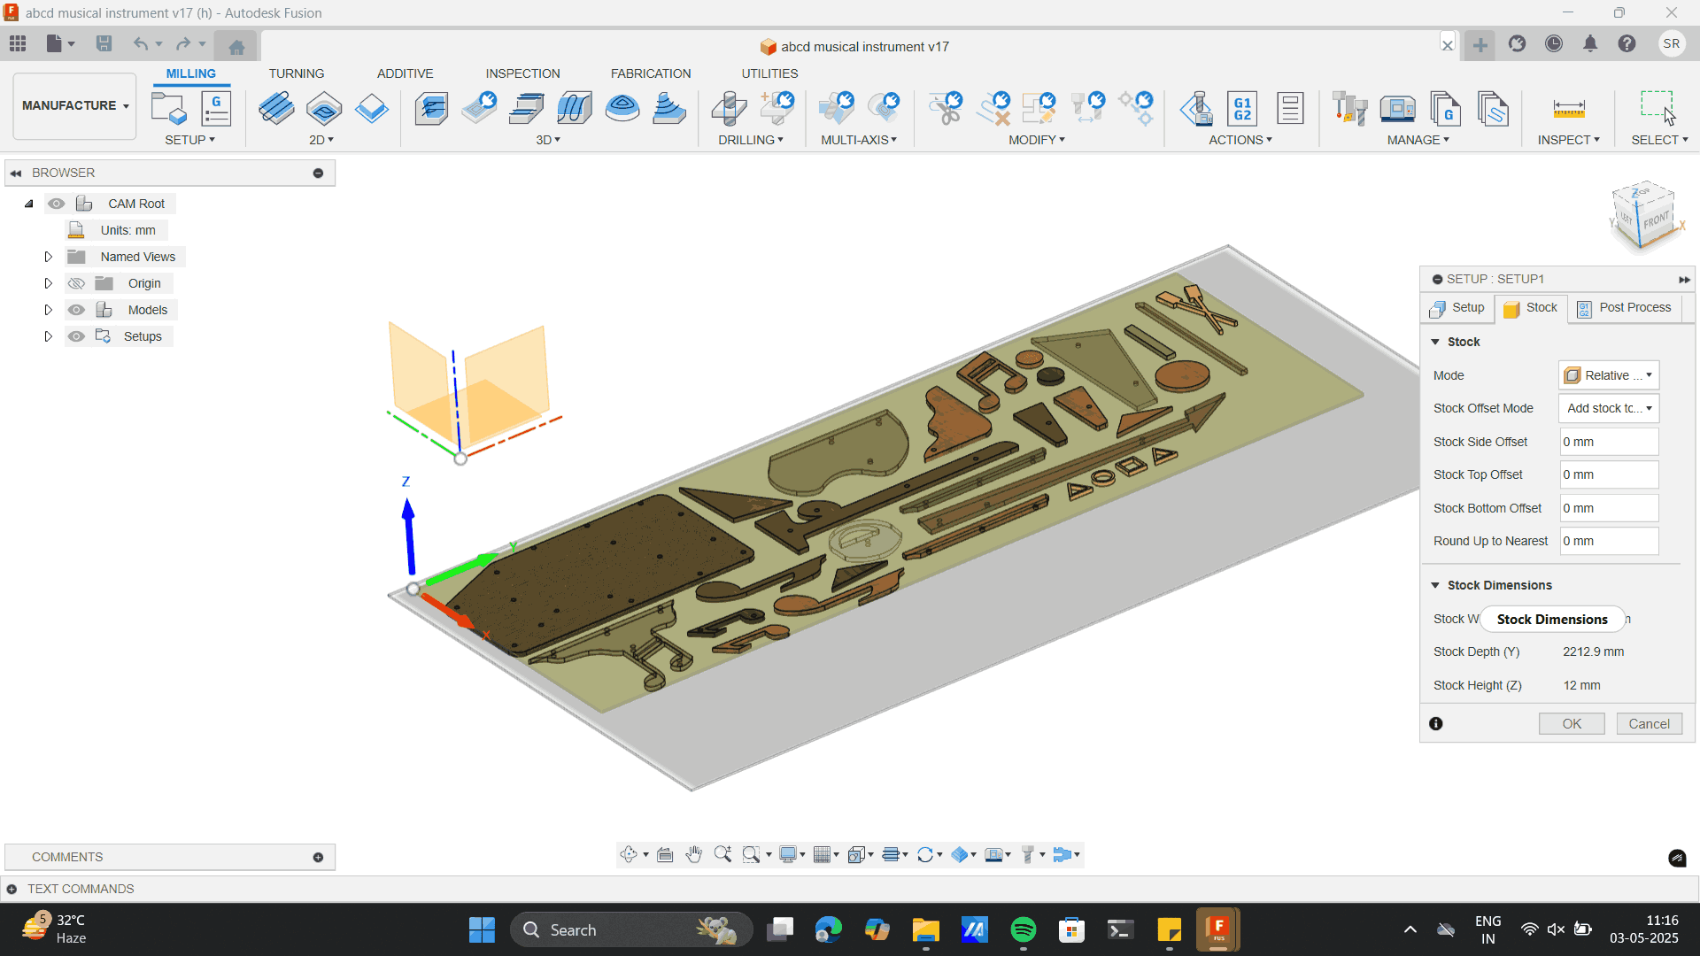Open the Tool Library icon
1700x956 pixels.
tap(1349, 108)
